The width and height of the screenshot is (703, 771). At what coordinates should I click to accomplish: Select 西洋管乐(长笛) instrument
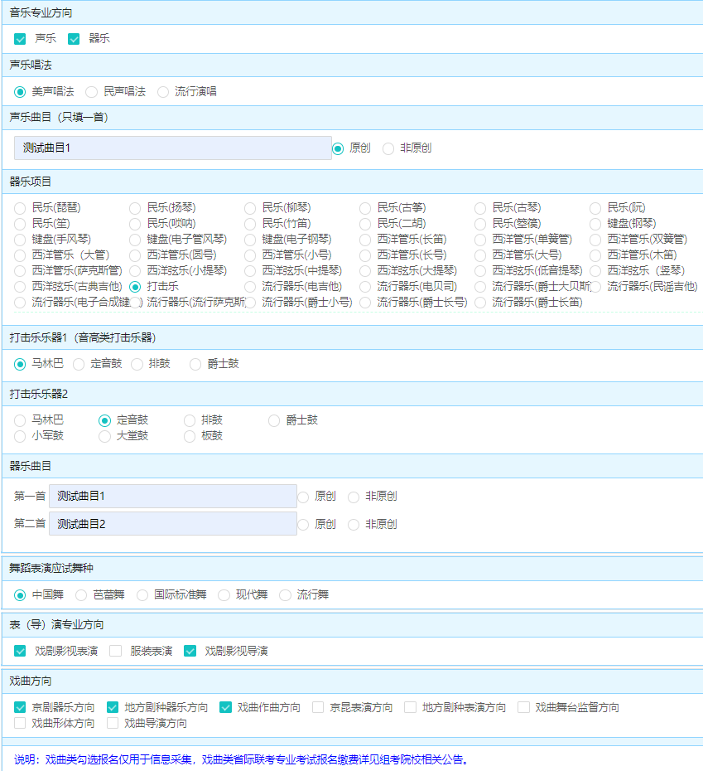click(x=365, y=240)
